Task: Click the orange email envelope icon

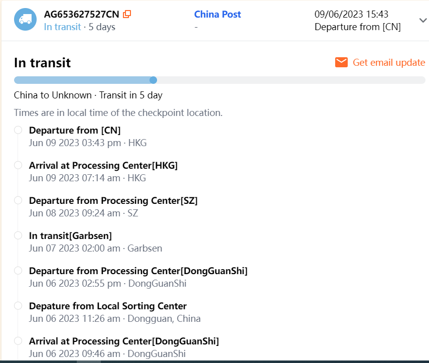Action: click(x=342, y=62)
